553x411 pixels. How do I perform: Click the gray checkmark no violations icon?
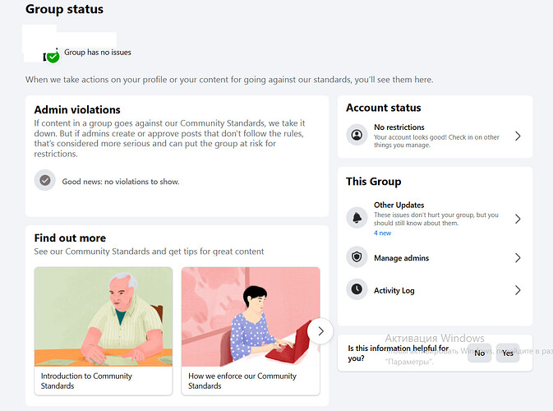click(45, 181)
